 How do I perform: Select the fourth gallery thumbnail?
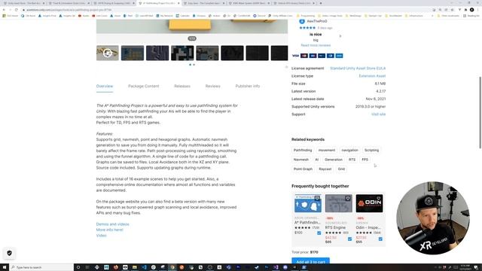click(182, 53)
